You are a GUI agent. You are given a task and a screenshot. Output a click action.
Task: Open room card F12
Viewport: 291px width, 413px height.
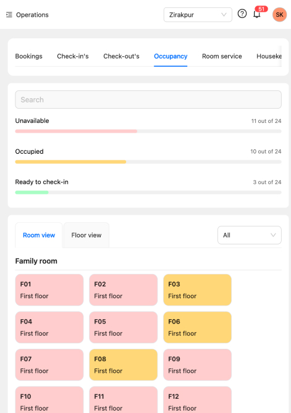[x=198, y=400]
